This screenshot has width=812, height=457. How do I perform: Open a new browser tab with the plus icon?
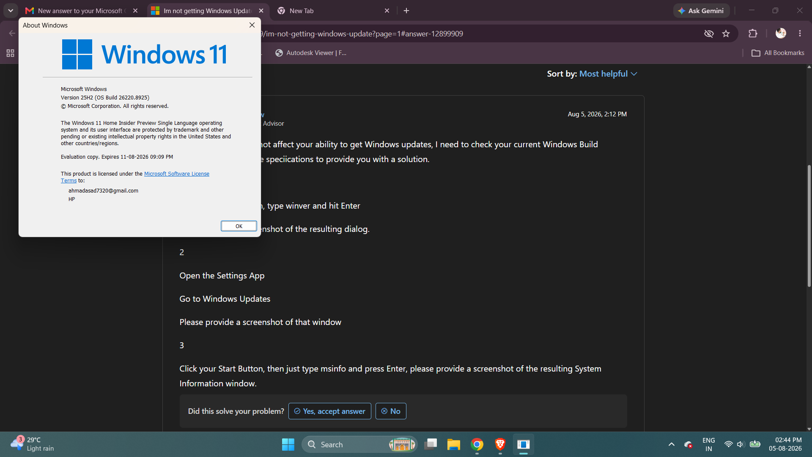[x=406, y=11]
